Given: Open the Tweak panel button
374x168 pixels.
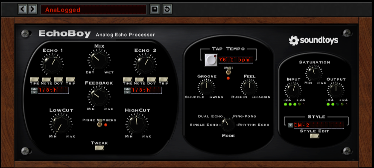Looking at the screenshot, I should pyautogui.click(x=99, y=148).
